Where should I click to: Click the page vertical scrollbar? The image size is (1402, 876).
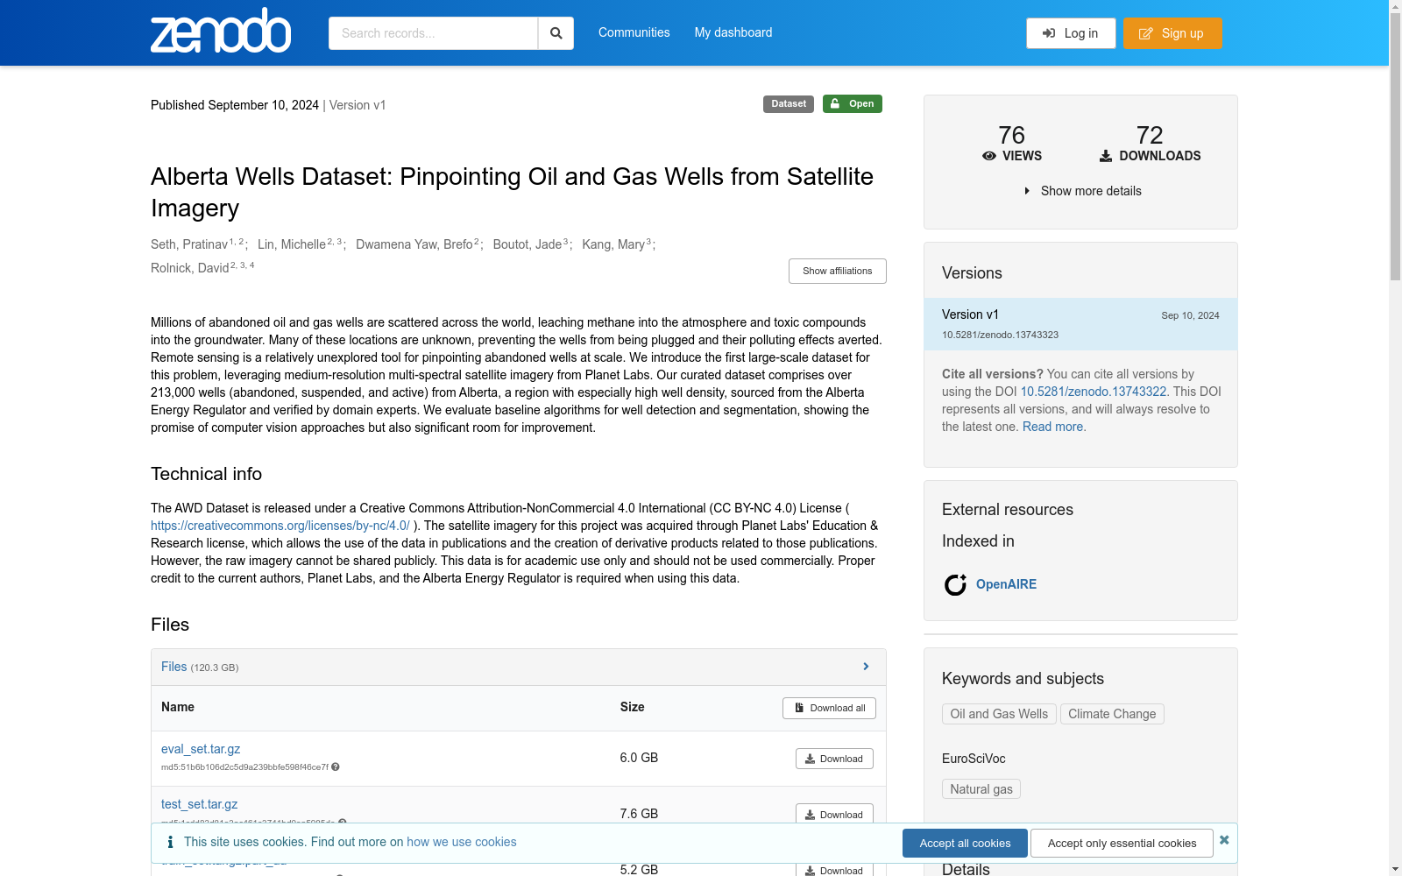(x=1395, y=175)
